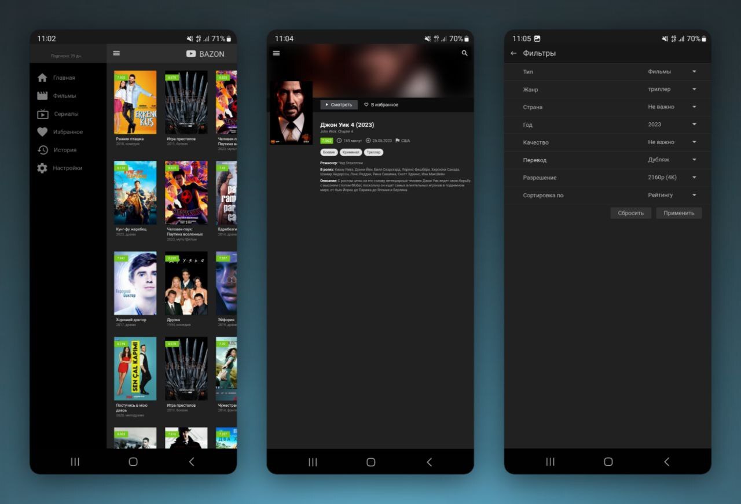Tap the flag icon beside США
Screen dimensions: 741x504
(398, 141)
